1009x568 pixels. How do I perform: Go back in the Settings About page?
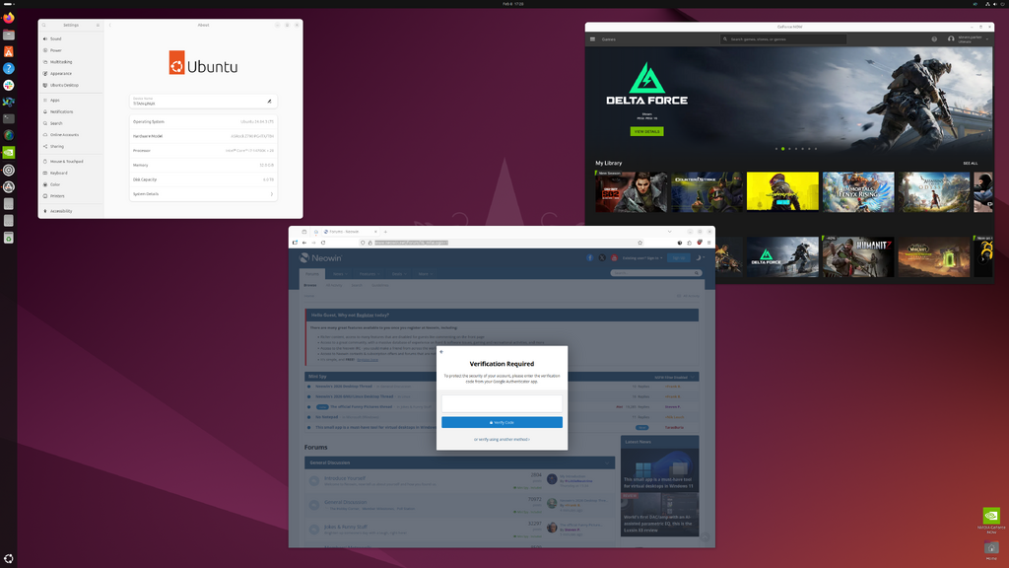point(110,25)
